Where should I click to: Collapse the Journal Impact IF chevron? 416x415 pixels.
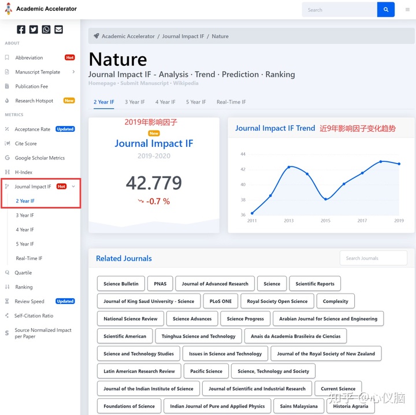[73, 186]
